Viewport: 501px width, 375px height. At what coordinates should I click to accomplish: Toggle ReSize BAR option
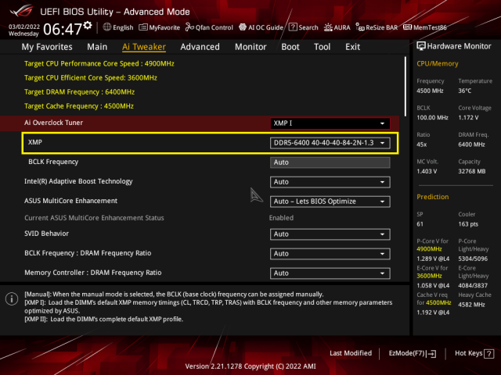pyautogui.click(x=377, y=27)
